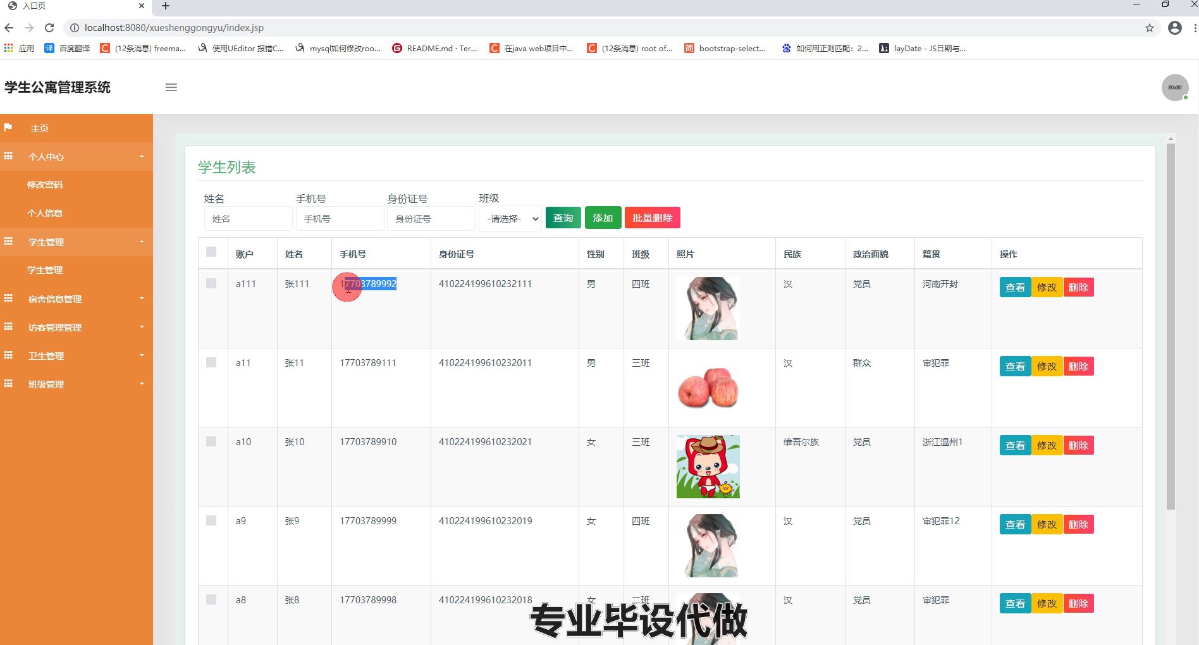Screen dimensions: 1199x645
Task: Go back with browser back arrow
Action: (9, 28)
